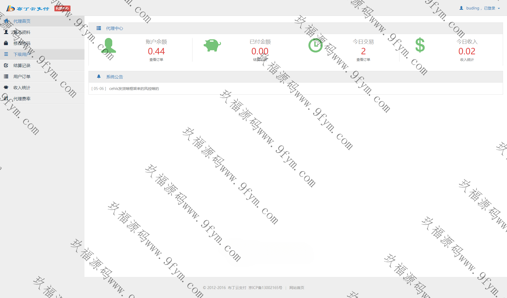Click the dropdown caret beside 已登录

coord(499,8)
